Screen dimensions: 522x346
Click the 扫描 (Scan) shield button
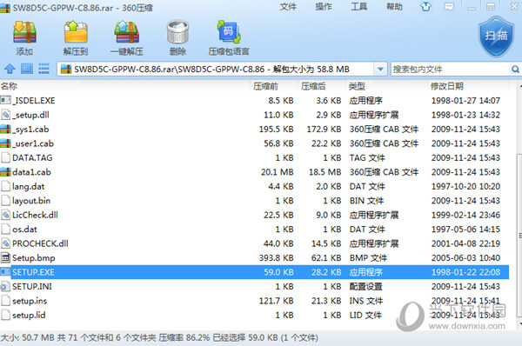(x=496, y=37)
